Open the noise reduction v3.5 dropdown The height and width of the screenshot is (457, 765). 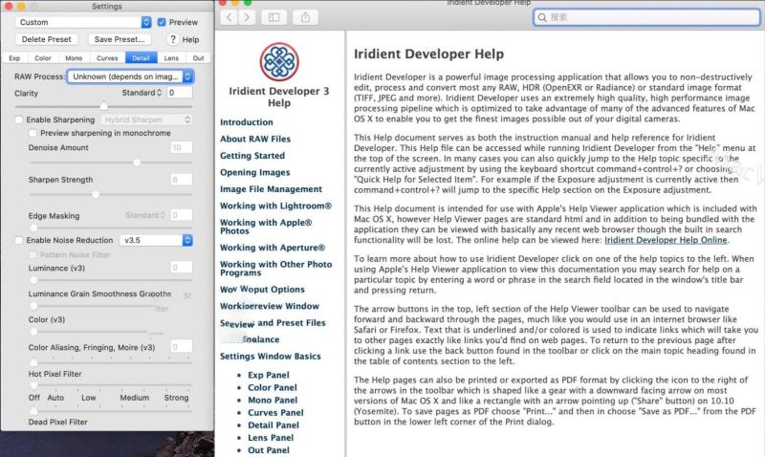[156, 240]
